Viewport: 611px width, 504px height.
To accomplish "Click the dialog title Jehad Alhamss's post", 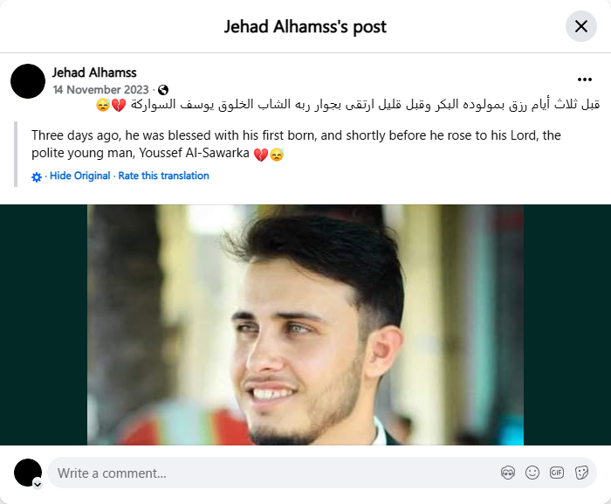I will pos(305,26).
